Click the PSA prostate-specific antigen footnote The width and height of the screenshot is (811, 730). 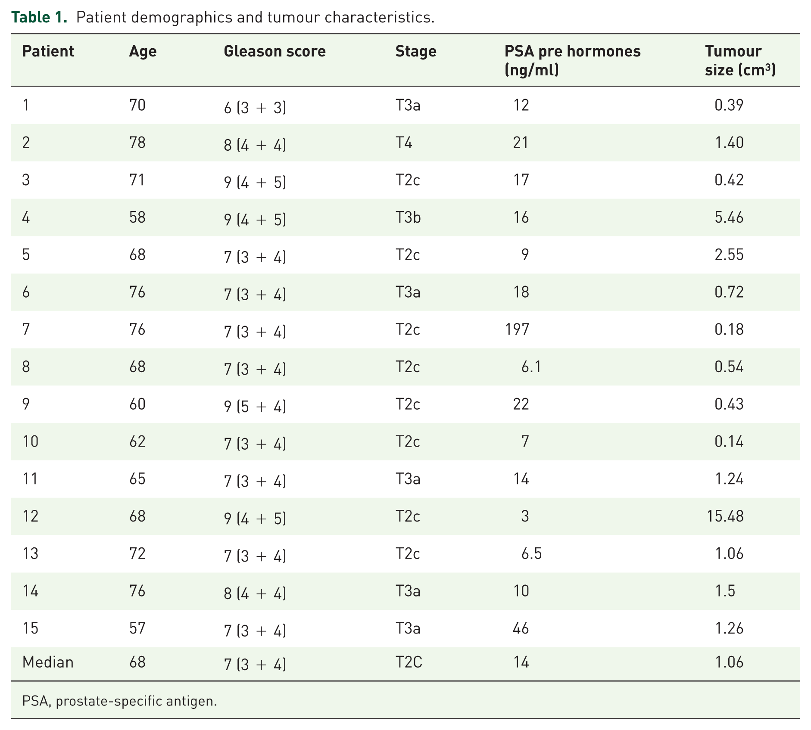click(120, 702)
